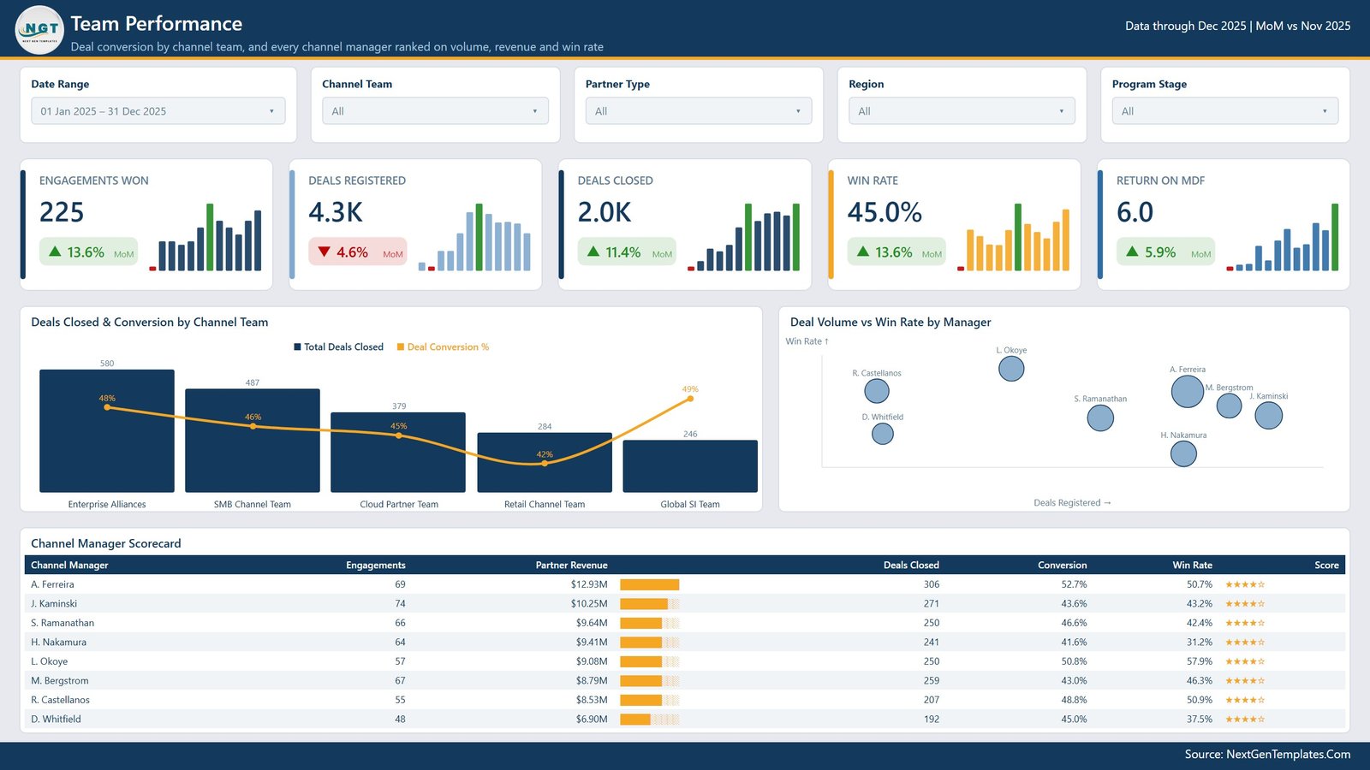Sort by Engagements column header
Viewport: 1370px width, 770px height.
(x=376, y=566)
